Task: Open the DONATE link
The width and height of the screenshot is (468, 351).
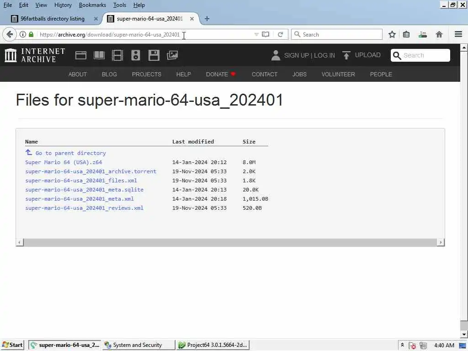Action: 221,74
